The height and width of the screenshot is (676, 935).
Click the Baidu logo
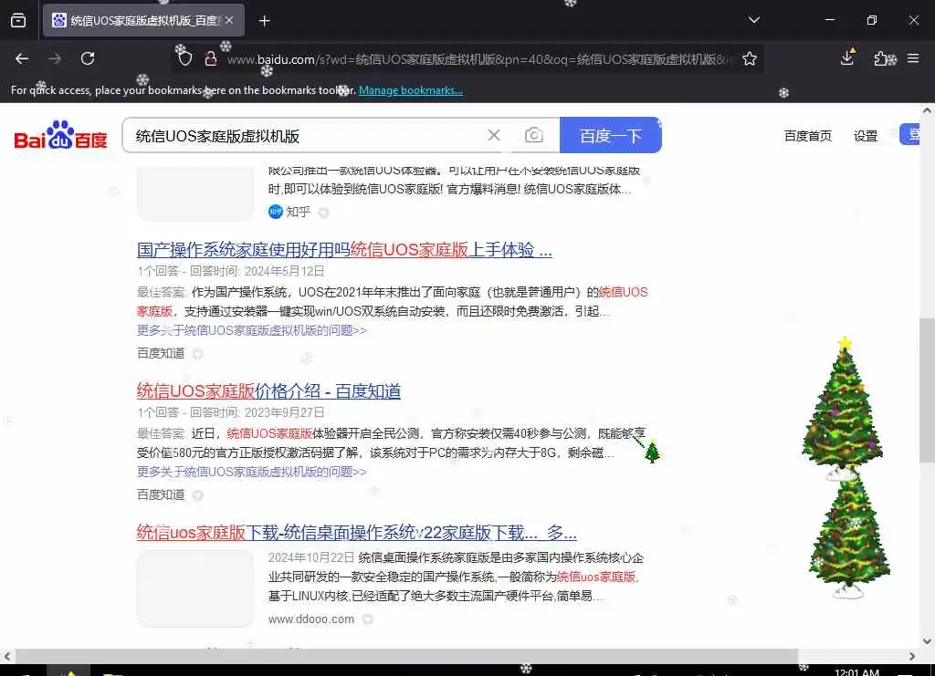pos(61,135)
